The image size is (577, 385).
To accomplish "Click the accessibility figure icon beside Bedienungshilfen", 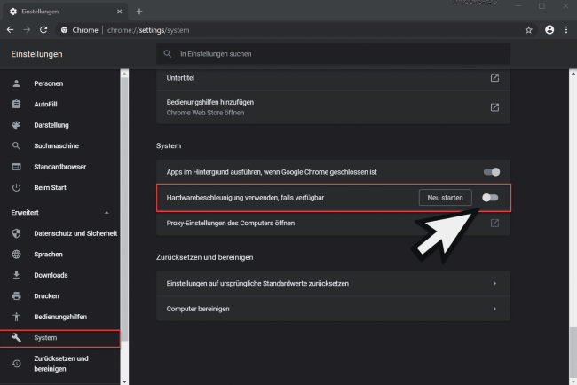I will [x=16, y=317].
